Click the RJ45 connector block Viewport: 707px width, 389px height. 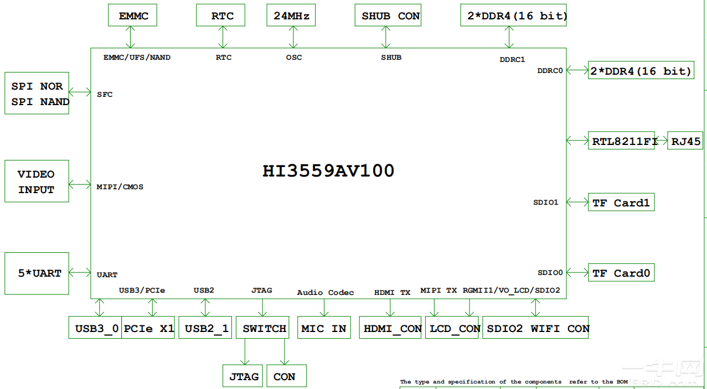coord(685,141)
